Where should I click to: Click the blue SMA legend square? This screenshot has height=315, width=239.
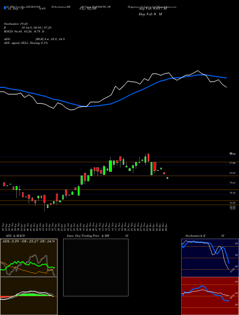pos(5,8)
